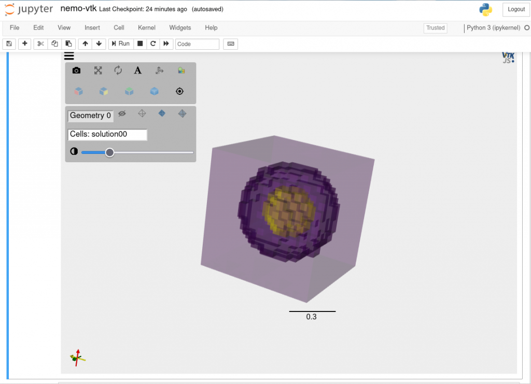Click the colored shapes icon beside axes
This screenshot has width=531, height=384.
[181, 70]
